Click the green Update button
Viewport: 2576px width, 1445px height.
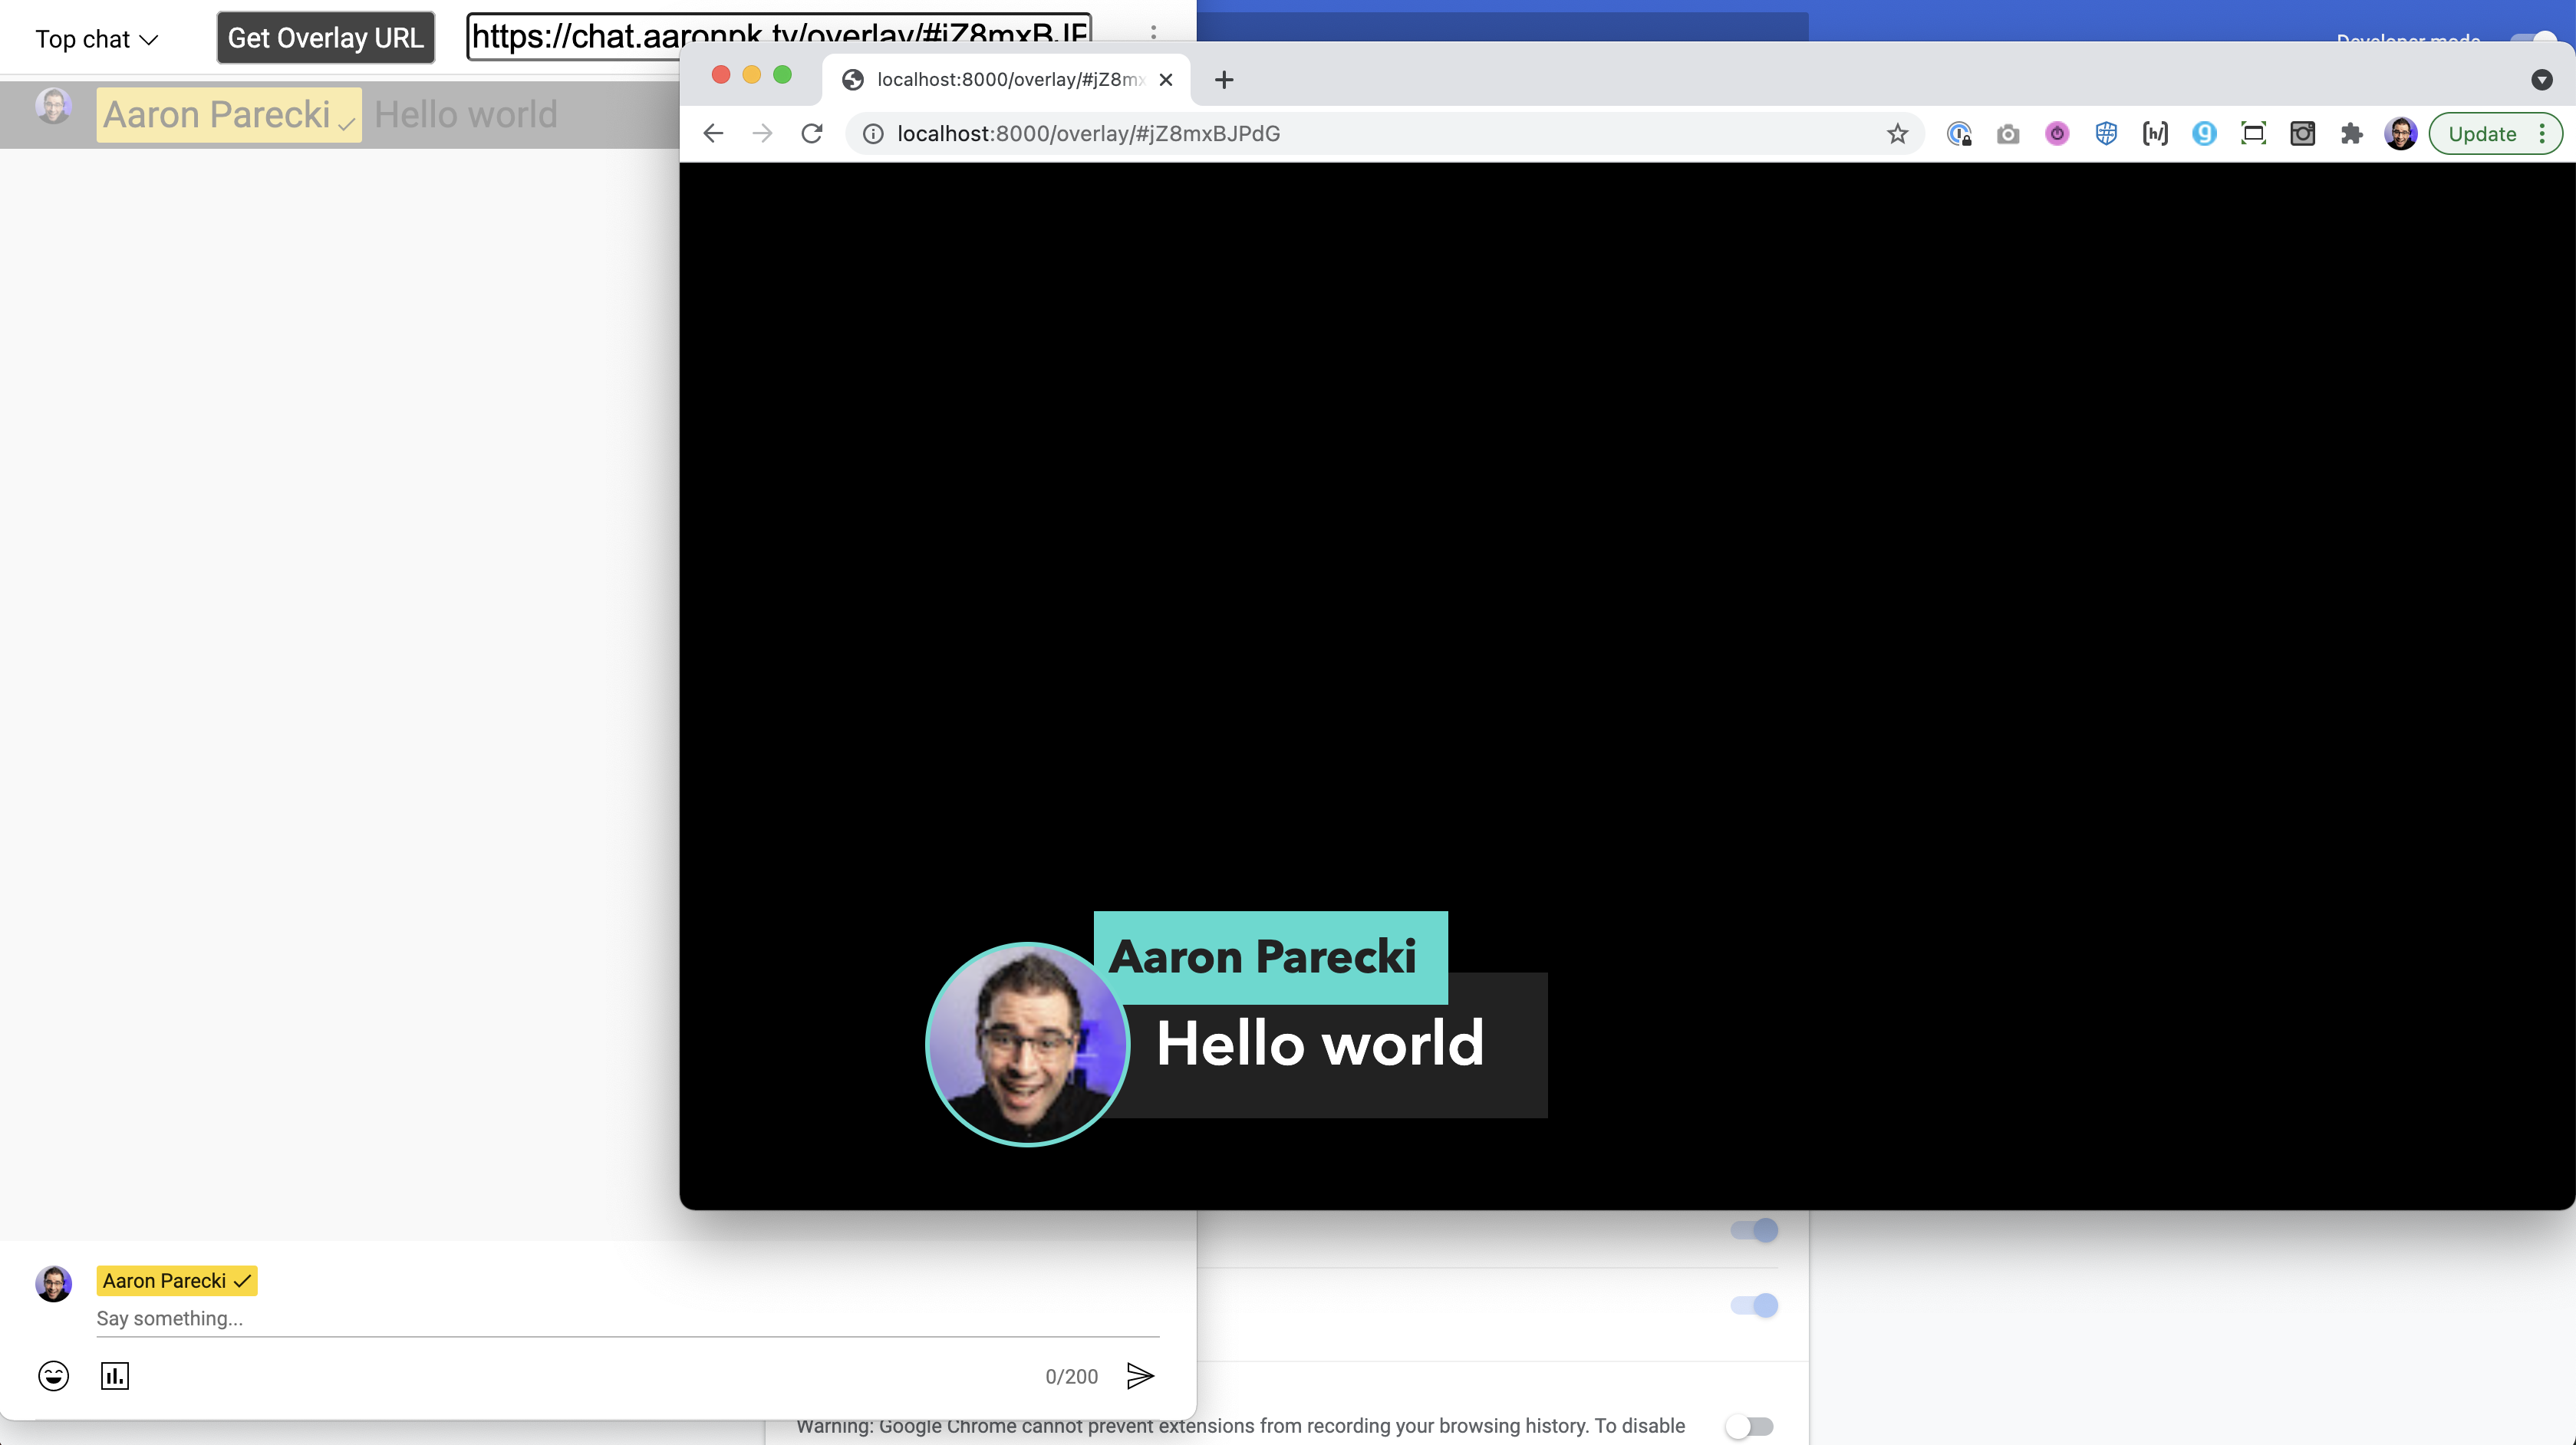pyautogui.click(x=2481, y=134)
